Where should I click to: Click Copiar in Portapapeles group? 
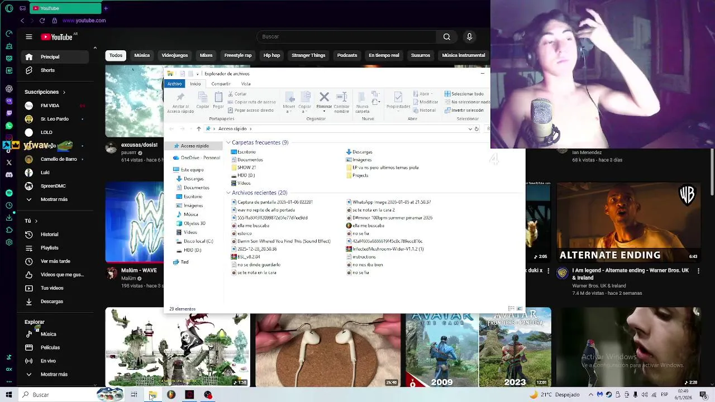[202, 100]
